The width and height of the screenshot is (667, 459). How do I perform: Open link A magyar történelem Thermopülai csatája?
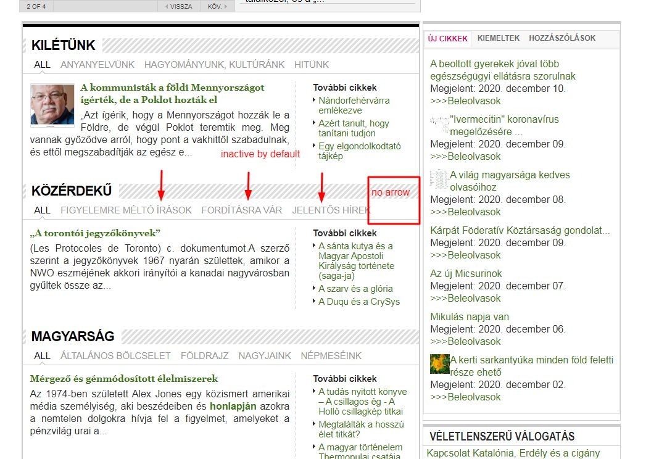pos(360,452)
